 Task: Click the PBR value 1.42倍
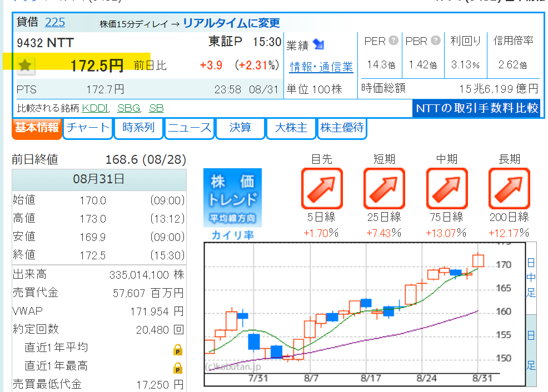pos(423,64)
